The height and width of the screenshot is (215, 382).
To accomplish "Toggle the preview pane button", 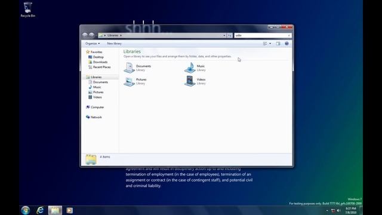I will pyautogui.click(x=278, y=44).
